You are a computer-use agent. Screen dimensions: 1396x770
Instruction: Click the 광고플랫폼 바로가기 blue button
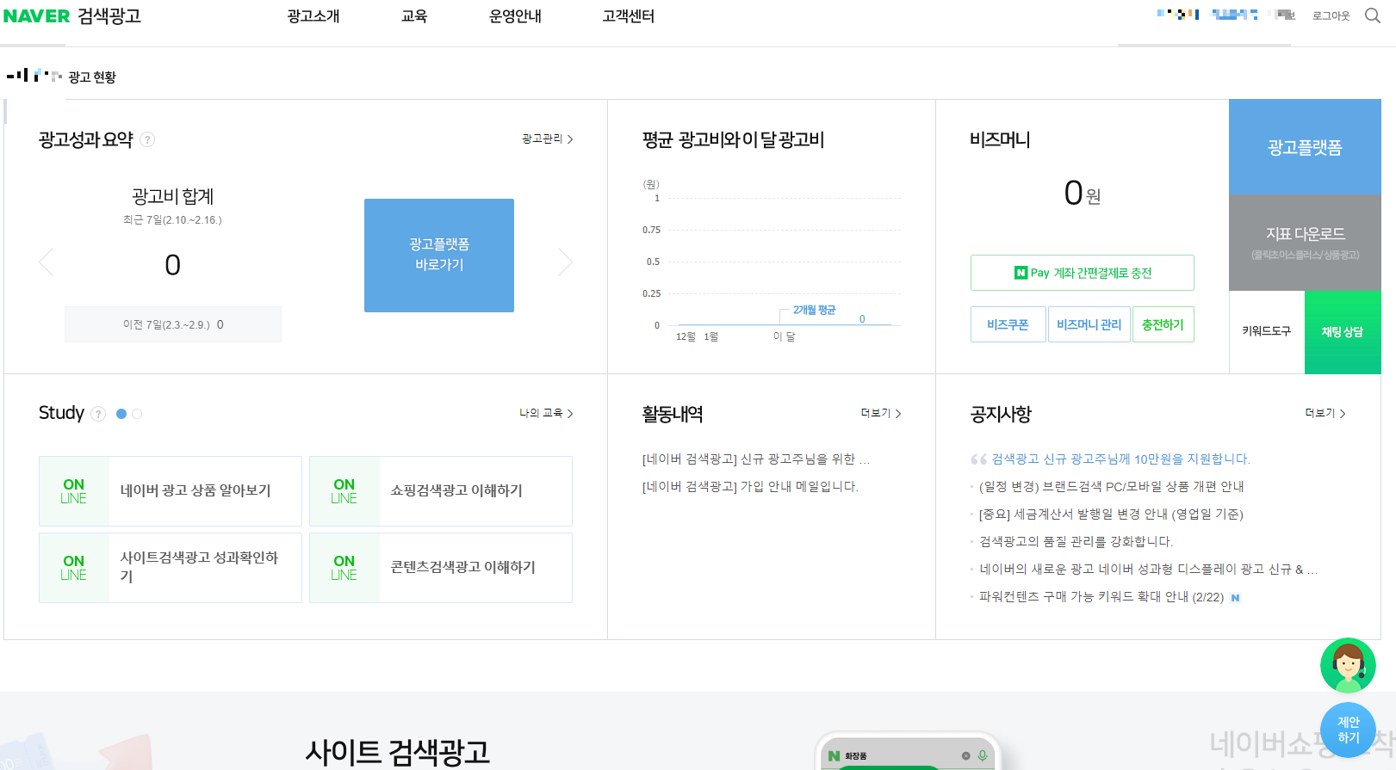point(439,256)
